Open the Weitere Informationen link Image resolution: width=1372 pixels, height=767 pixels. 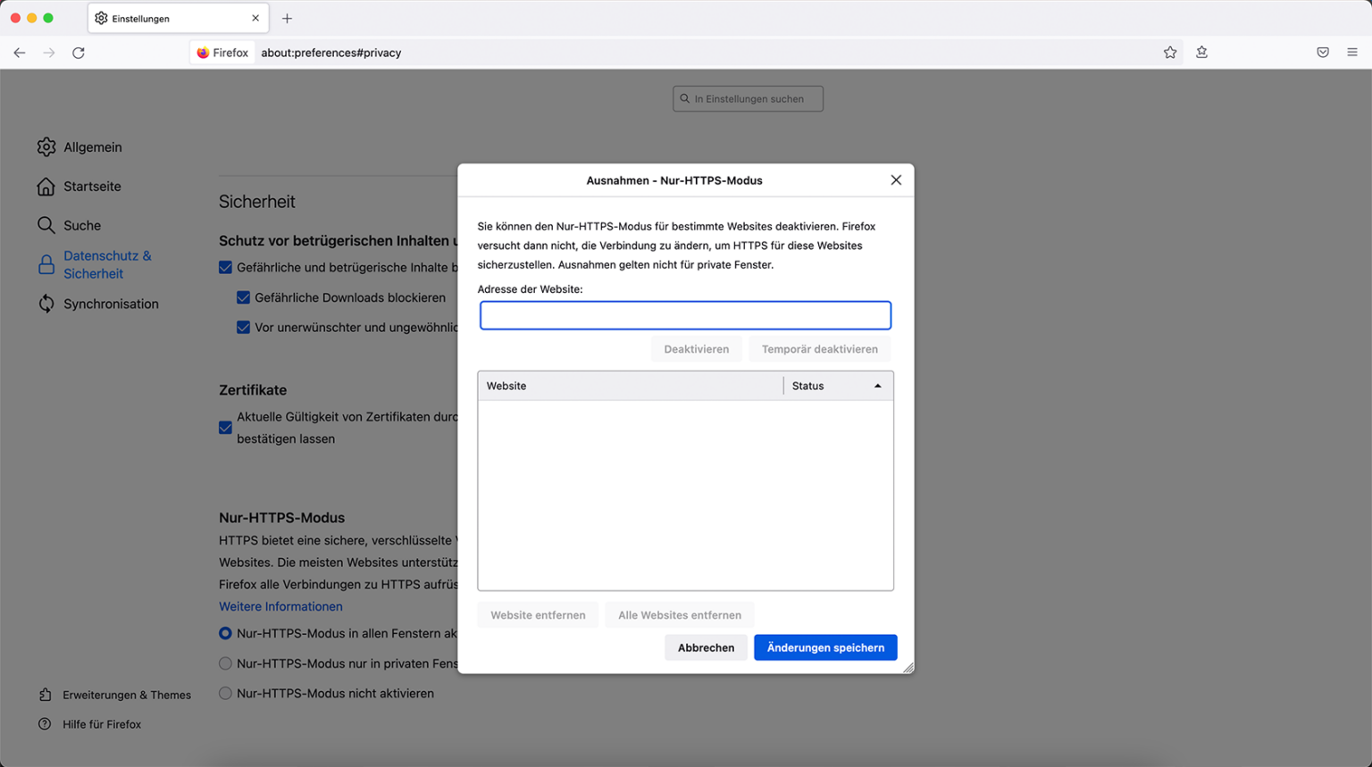(x=280, y=606)
